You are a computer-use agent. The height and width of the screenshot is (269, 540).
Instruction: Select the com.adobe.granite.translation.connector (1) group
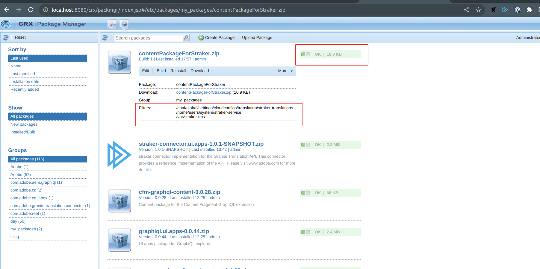point(50,206)
